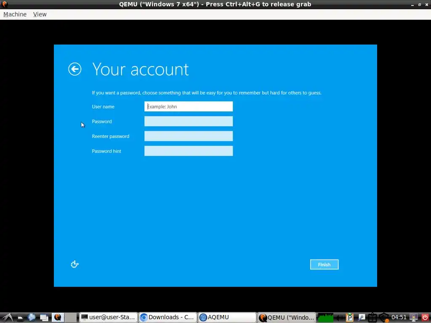This screenshot has width=431, height=323.
Task: Click the "Your account" heading
Action: pyautogui.click(x=141, y=69)
